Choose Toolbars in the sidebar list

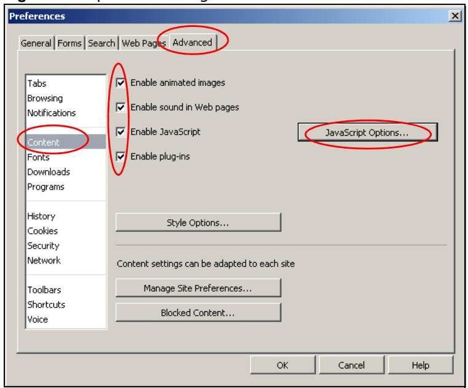pyautogui.click(x=66, y=290)
